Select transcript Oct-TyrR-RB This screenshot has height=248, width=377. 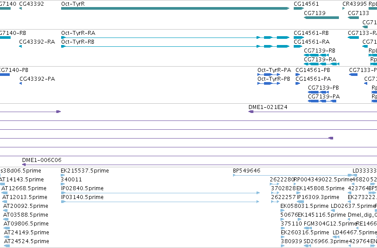pyautogui.click(x=175, y=46)
